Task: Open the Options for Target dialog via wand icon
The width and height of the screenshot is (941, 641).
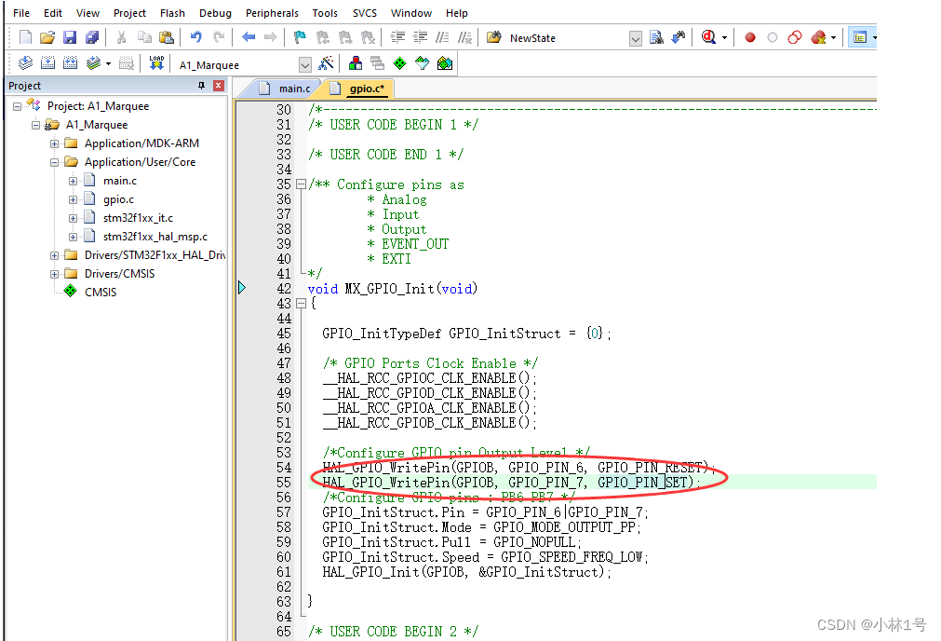Action: pyautogui.click(x=328, y=63)
